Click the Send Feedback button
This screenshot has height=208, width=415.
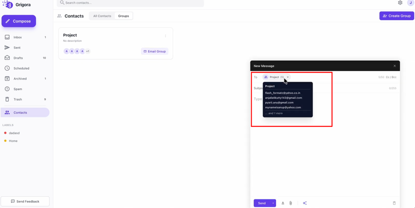tap(25, 201)
